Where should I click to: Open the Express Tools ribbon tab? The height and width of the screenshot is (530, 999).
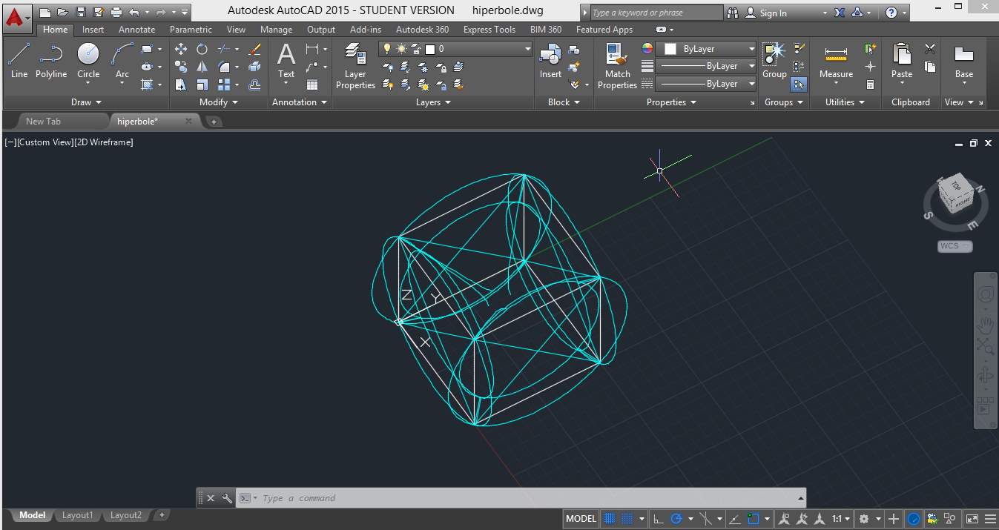tap(489, 30)
